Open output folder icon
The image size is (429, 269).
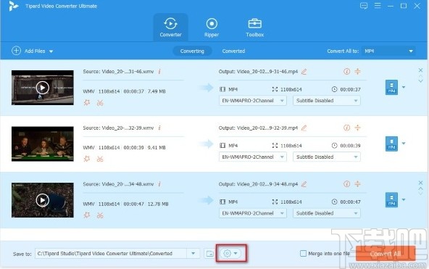pyautogui.click(x=209, y=254)
